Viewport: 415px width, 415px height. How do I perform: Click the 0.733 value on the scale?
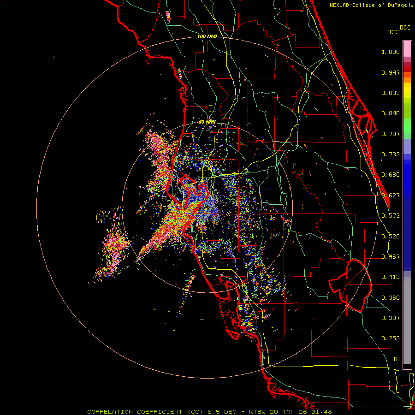pyautogui.click(x=391, y=154)
